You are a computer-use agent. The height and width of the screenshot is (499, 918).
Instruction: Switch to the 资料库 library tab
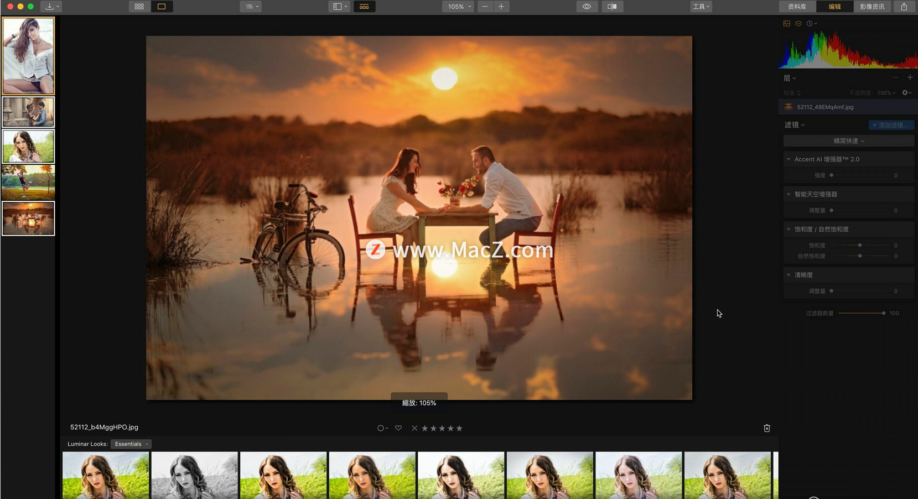pos(797,7)
